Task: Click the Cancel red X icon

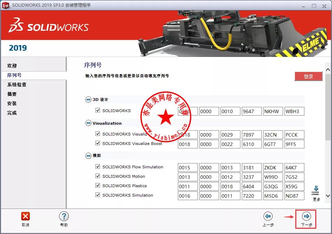Action: pyautogui.click(x=26, y=216)
